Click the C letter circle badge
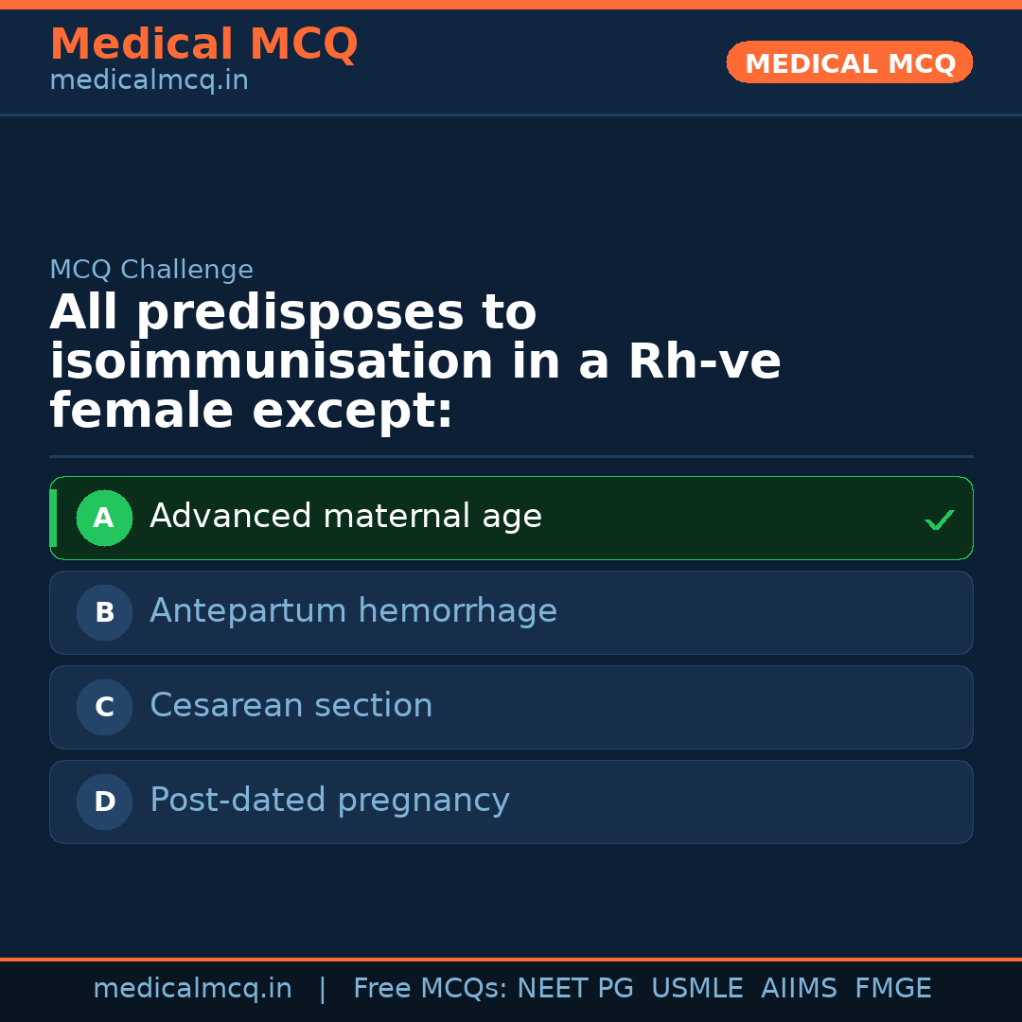 click(104, 707)
